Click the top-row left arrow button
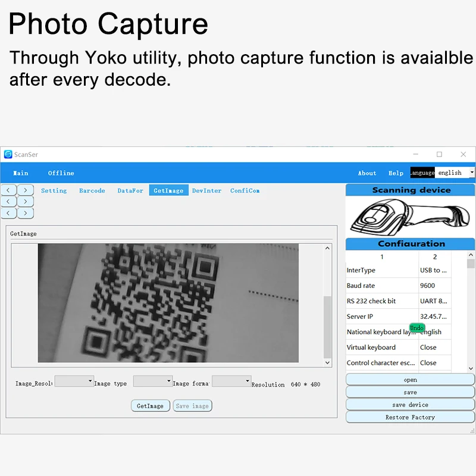Image resolution: width=476 pixels, height=476 pixels. coord(8,190)
